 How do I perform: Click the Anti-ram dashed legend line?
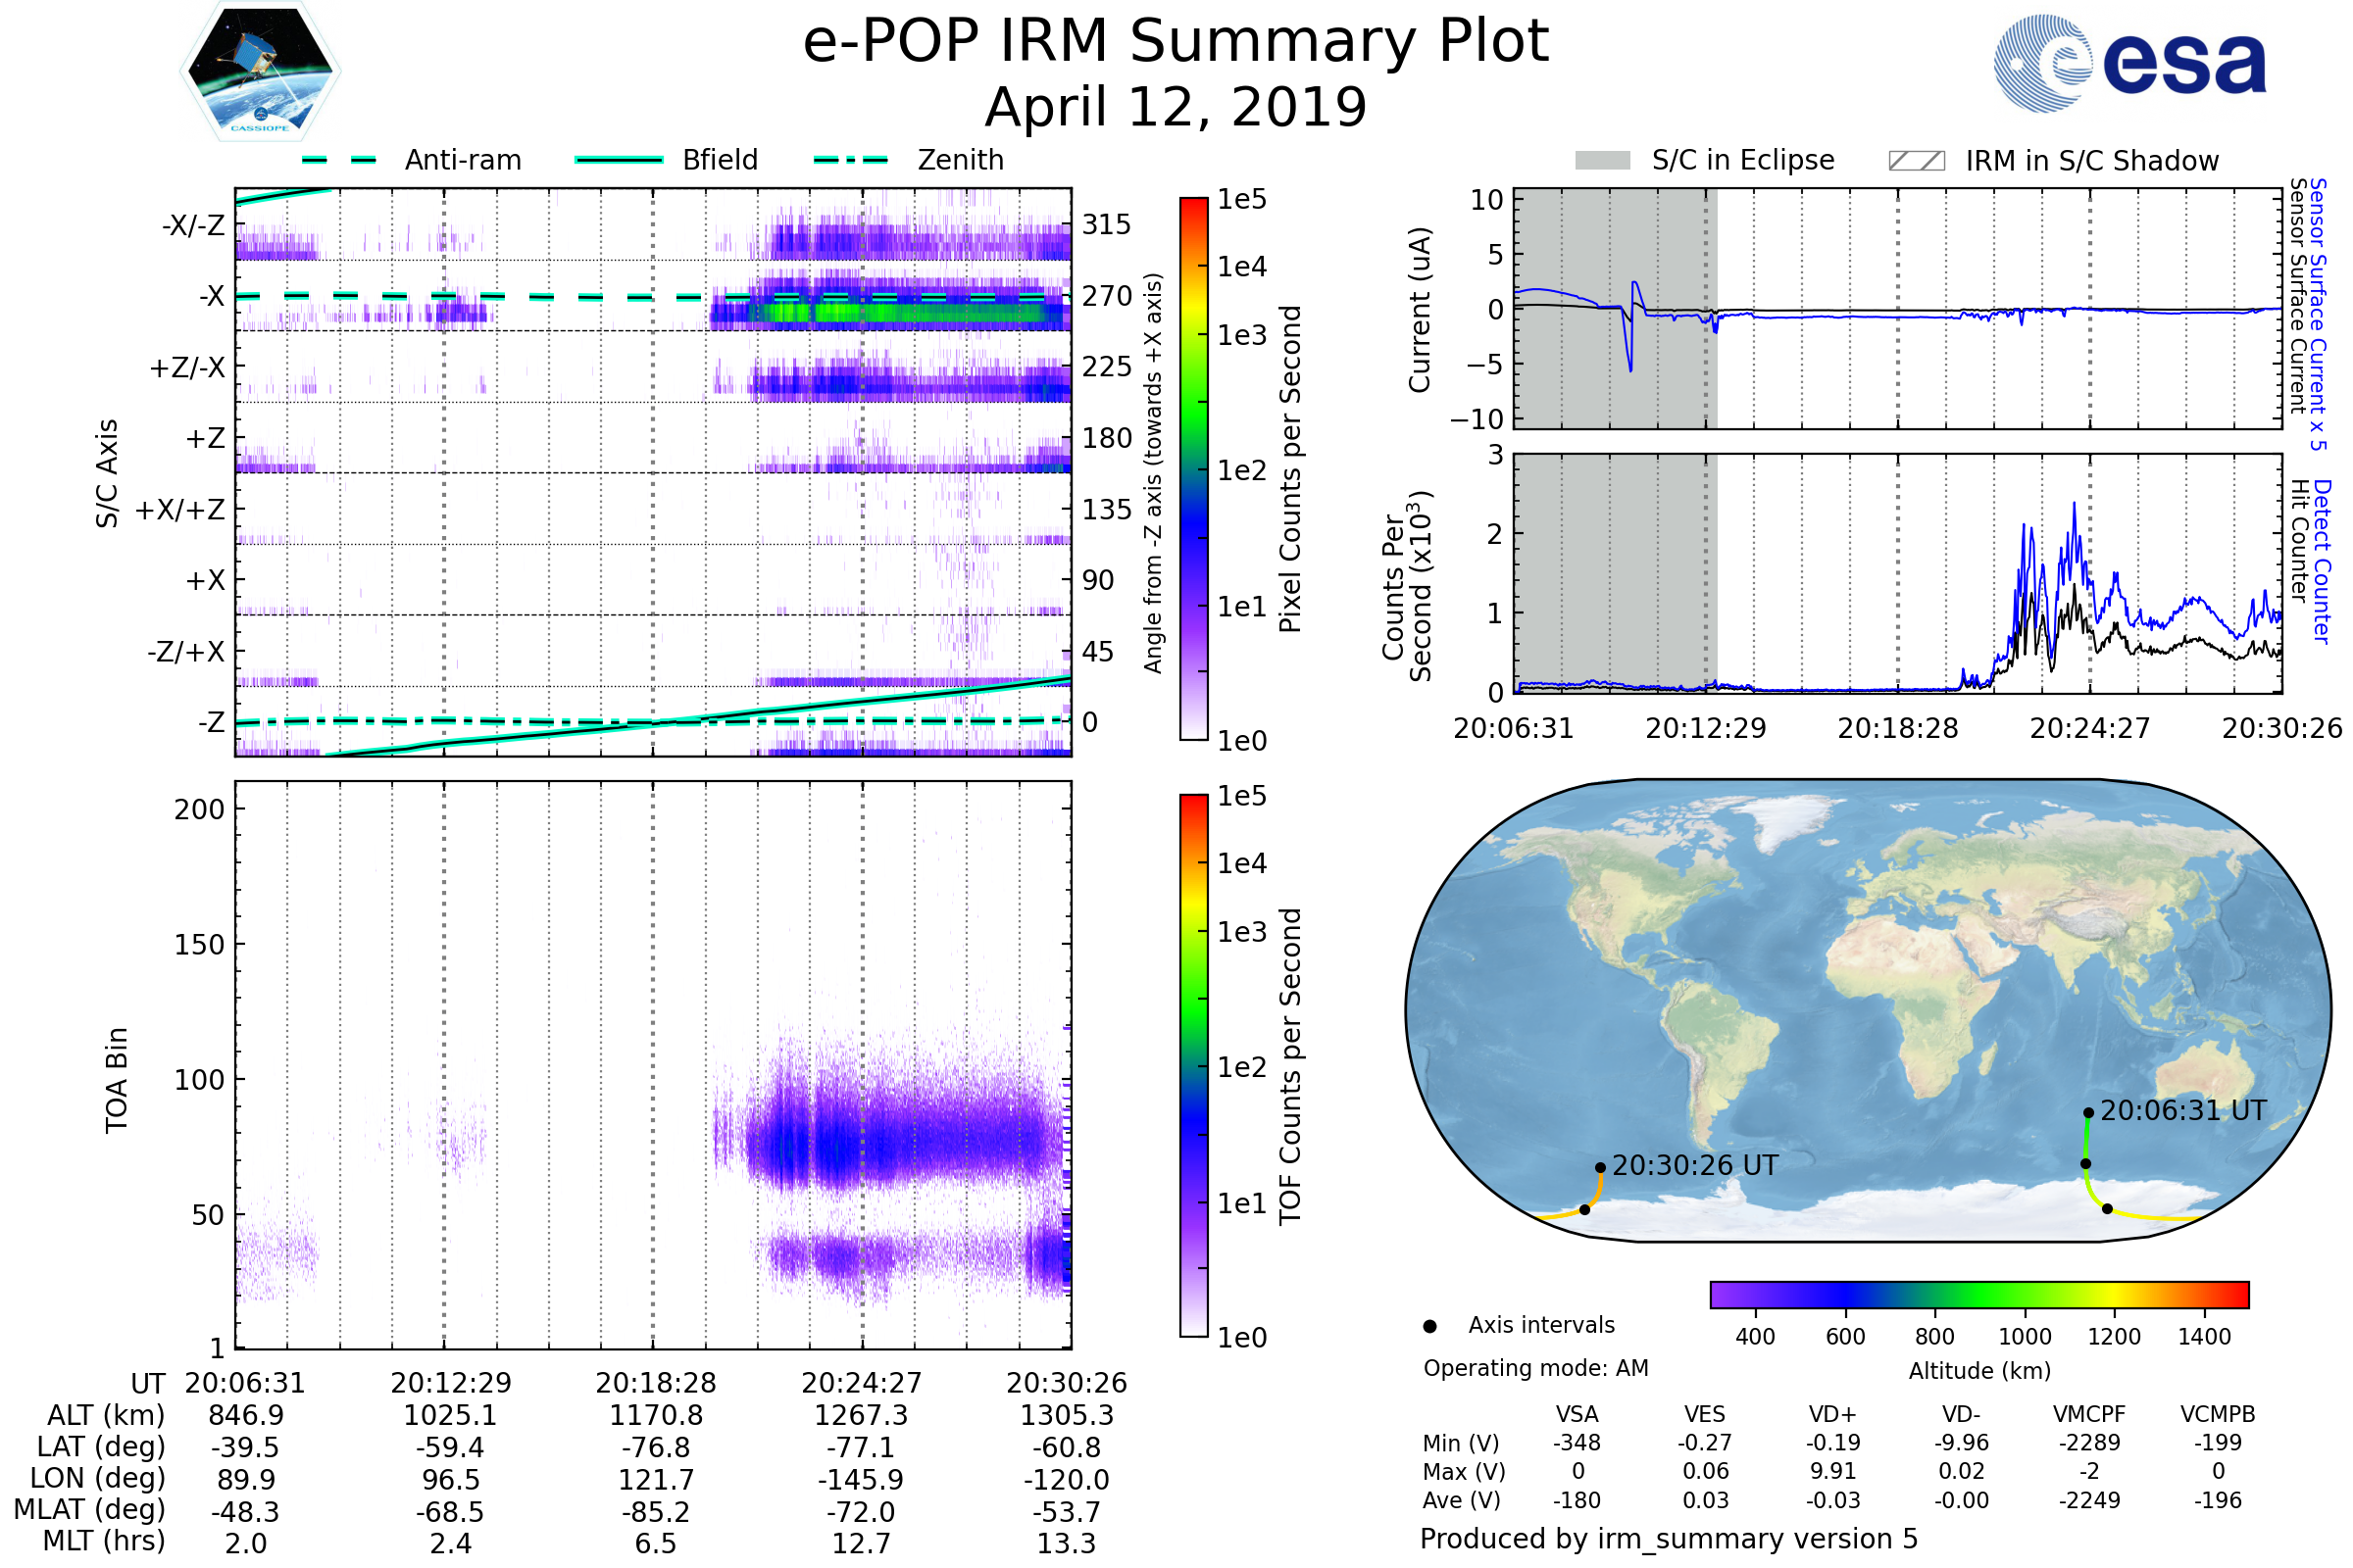pos(339,160)
